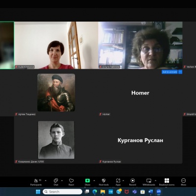This screenshot has height=196, width=196.
Task: Select the video of the woman with glasses
Action: pos(140,45)
